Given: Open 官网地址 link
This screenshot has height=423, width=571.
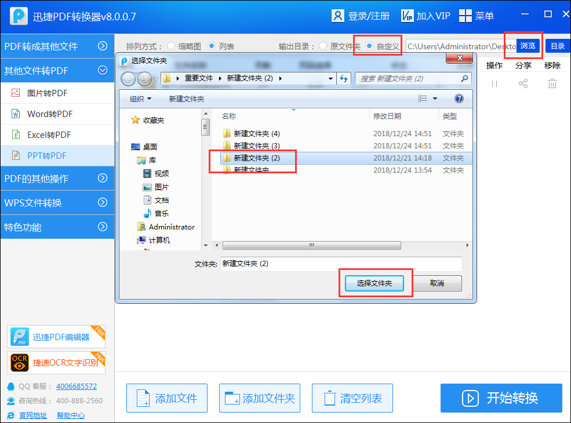Looking at the screenshot, I should click(33, 415).
